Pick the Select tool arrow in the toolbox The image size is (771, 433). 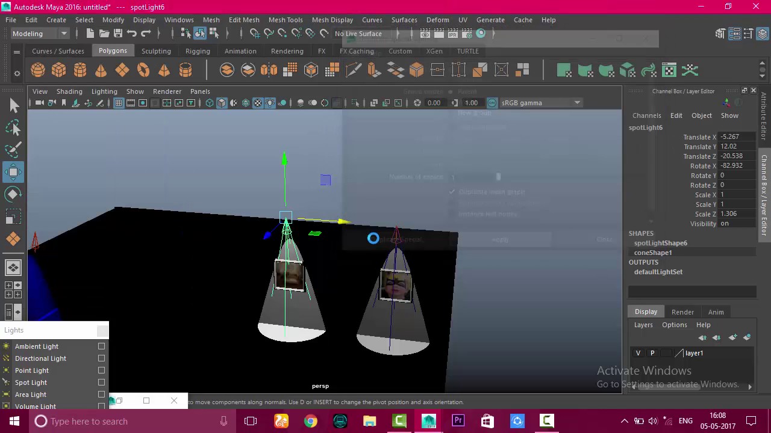tap(13, 106)
